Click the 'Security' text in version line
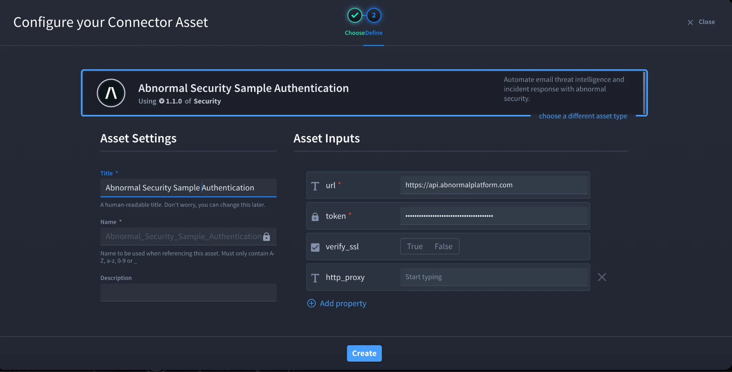This screenshot has width=732, height=372. 207,101
